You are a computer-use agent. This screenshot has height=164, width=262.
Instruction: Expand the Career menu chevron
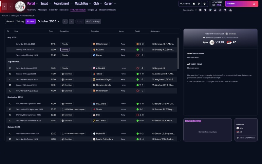[115, 4]
